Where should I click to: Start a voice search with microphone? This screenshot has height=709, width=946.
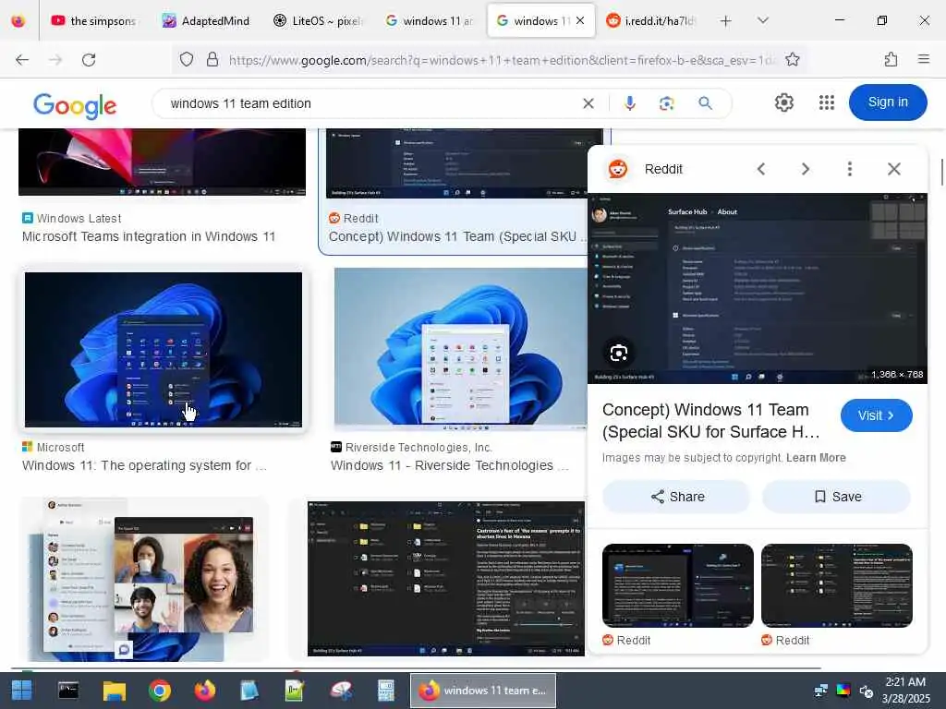point(630,103)
